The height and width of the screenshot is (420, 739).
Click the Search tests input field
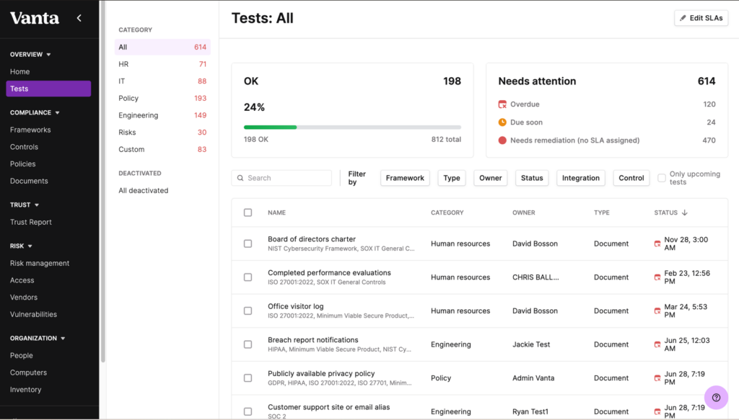click(x=281, y=177)
